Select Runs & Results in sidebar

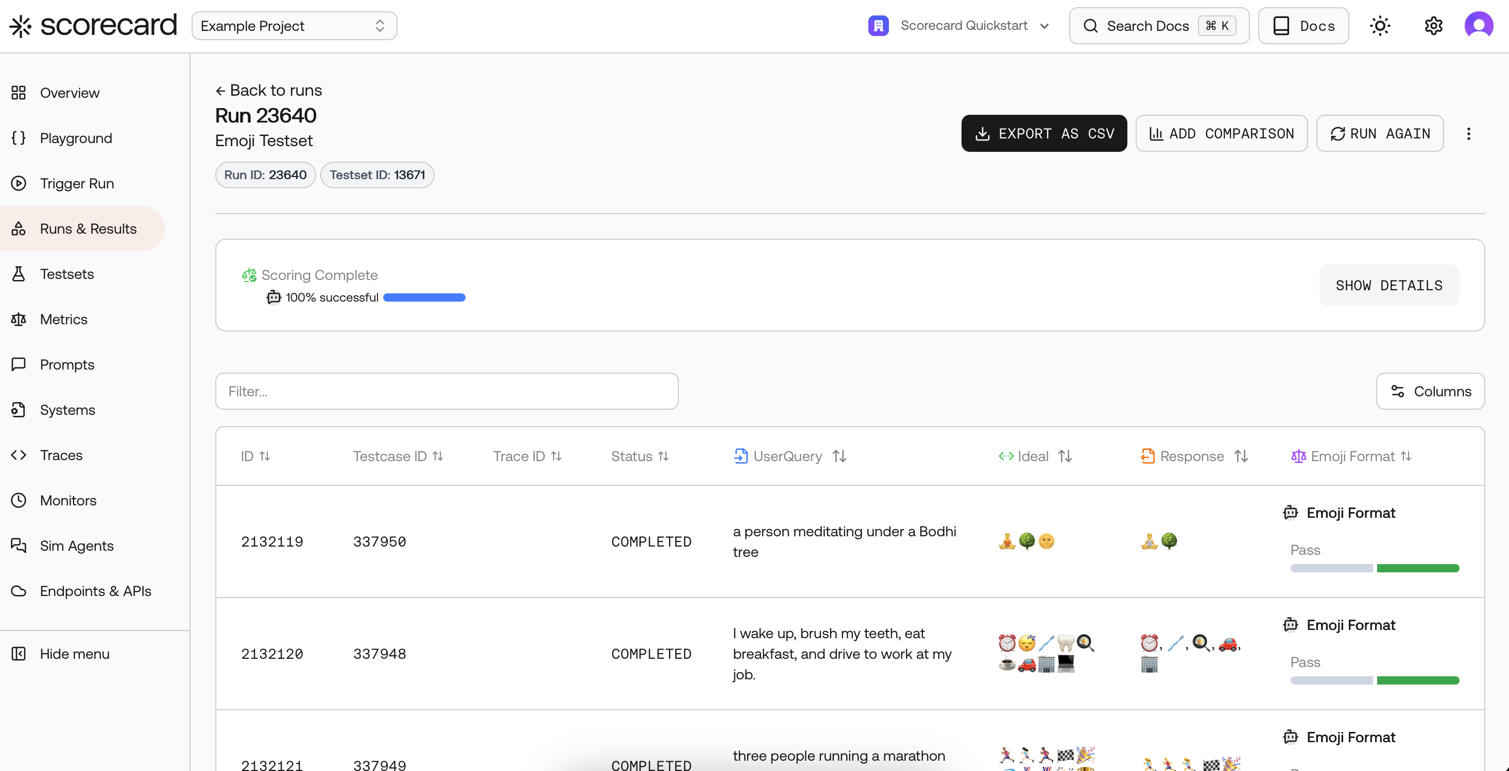(82, 229)
